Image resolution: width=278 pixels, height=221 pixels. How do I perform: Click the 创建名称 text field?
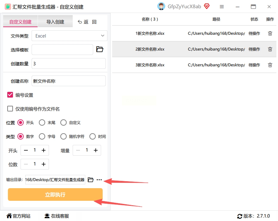coord(69,81)
